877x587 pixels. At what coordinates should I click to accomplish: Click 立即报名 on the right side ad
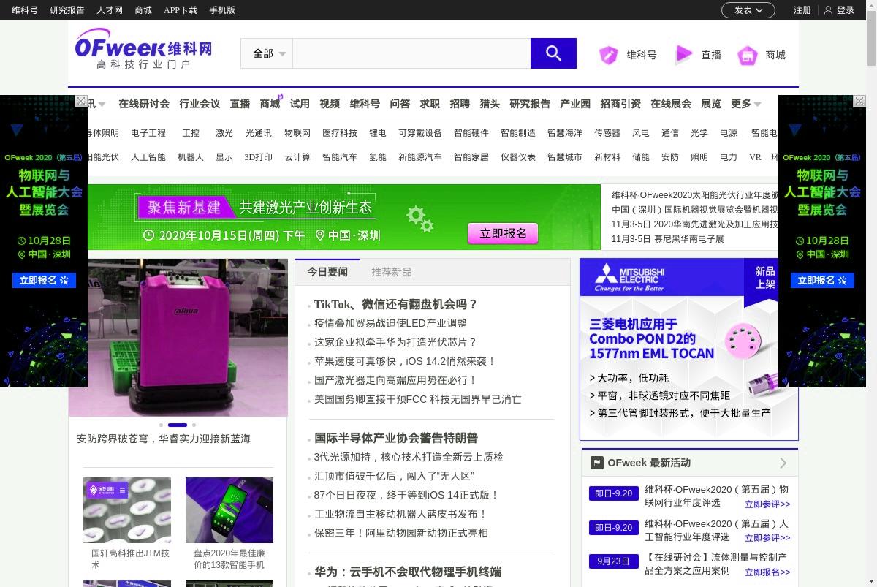coord(822,280)
